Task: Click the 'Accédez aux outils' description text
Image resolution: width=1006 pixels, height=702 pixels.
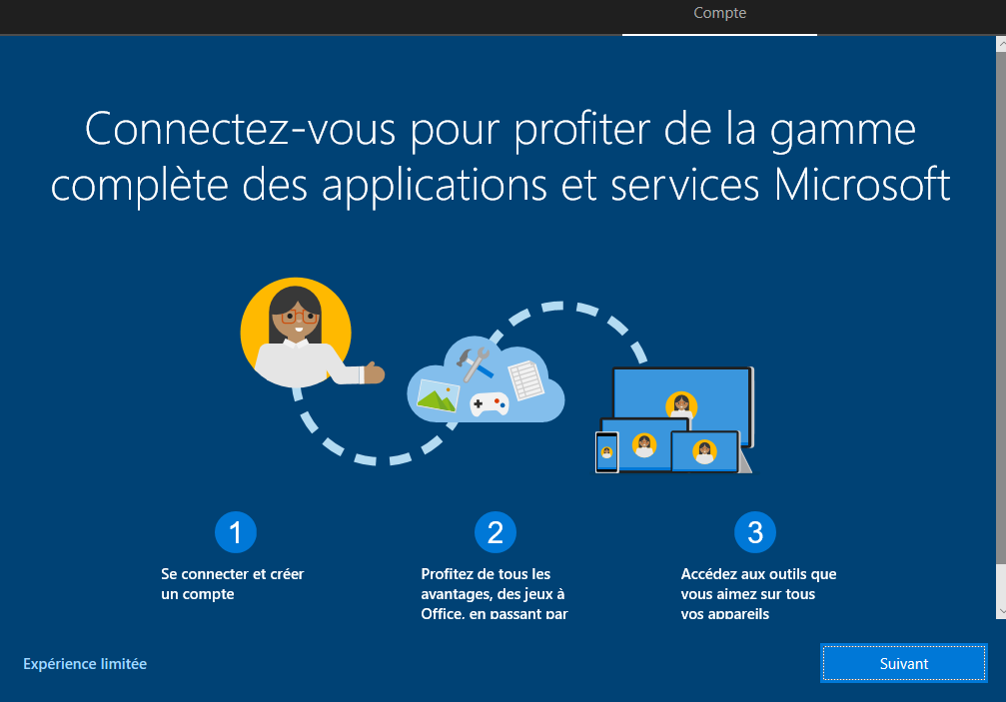Action: click(758, 593)
